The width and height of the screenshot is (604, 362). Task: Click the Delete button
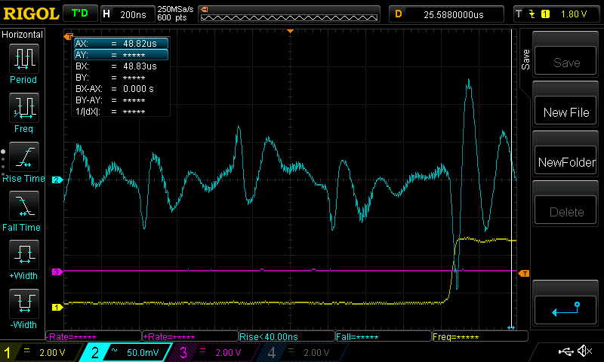point(565,210)
